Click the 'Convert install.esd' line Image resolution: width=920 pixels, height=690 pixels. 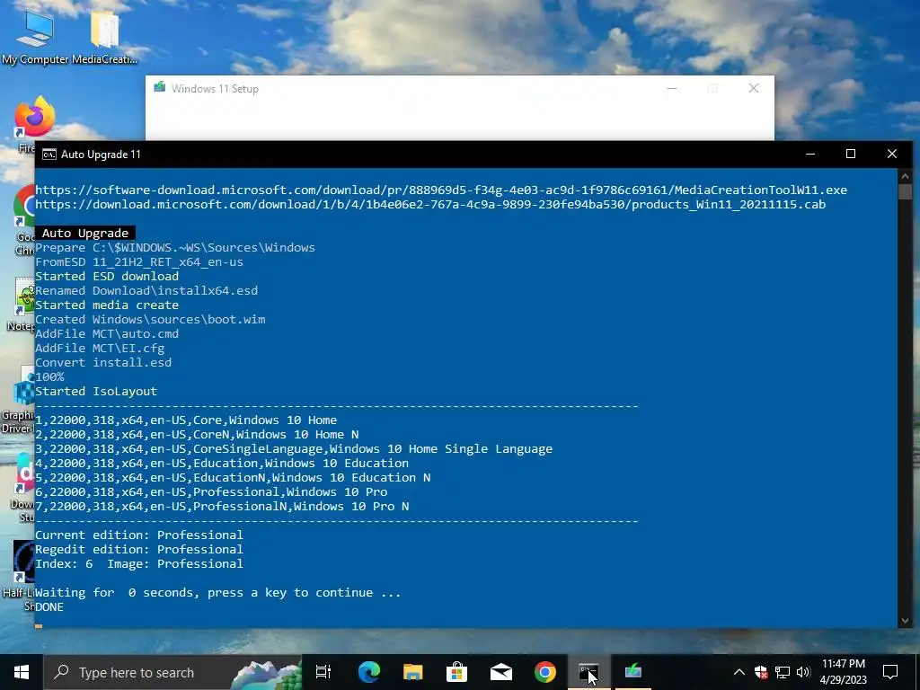click(x=103, y=363)
